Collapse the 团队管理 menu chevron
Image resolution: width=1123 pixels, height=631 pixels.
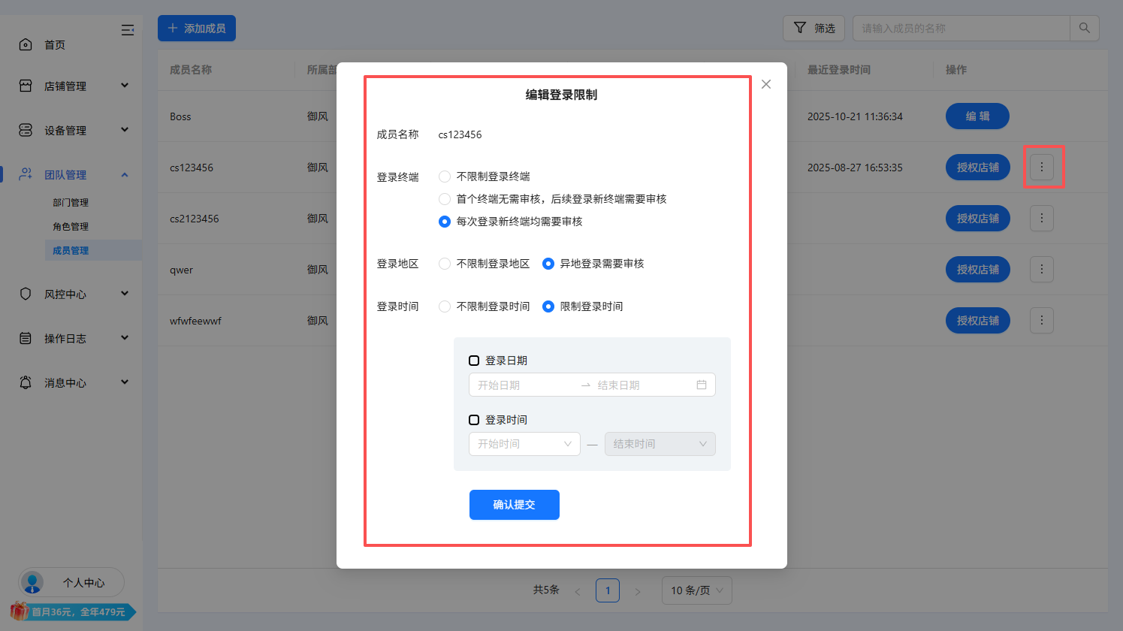tap(125, 174)
